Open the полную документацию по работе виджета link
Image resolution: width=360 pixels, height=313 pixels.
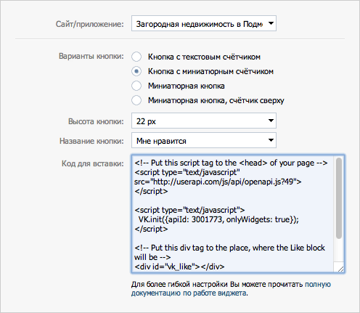pyautogui.click(x=231, y=288)
